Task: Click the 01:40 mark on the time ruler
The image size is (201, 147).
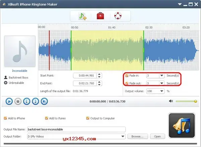Action: click(112, 28)
